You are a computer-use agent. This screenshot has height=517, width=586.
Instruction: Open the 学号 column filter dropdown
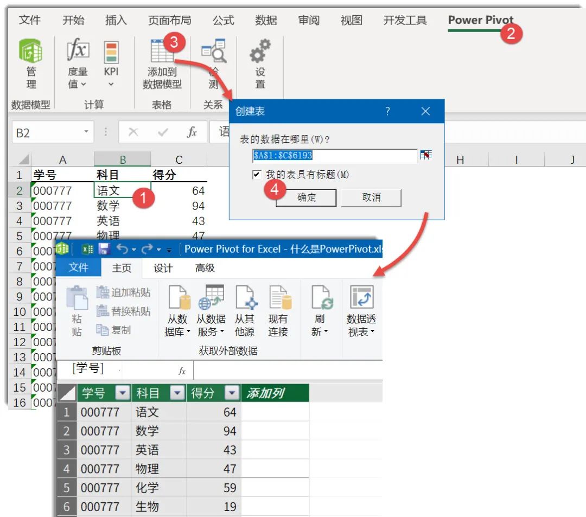pos(123,393)
